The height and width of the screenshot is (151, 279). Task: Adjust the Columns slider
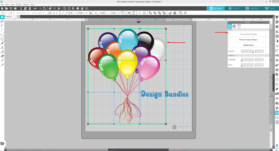(247, 60)
